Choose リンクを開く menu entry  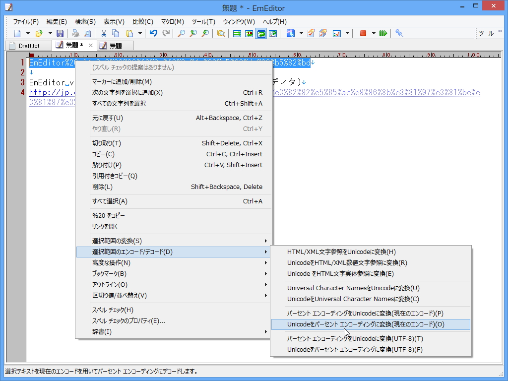tap(173, 226)
